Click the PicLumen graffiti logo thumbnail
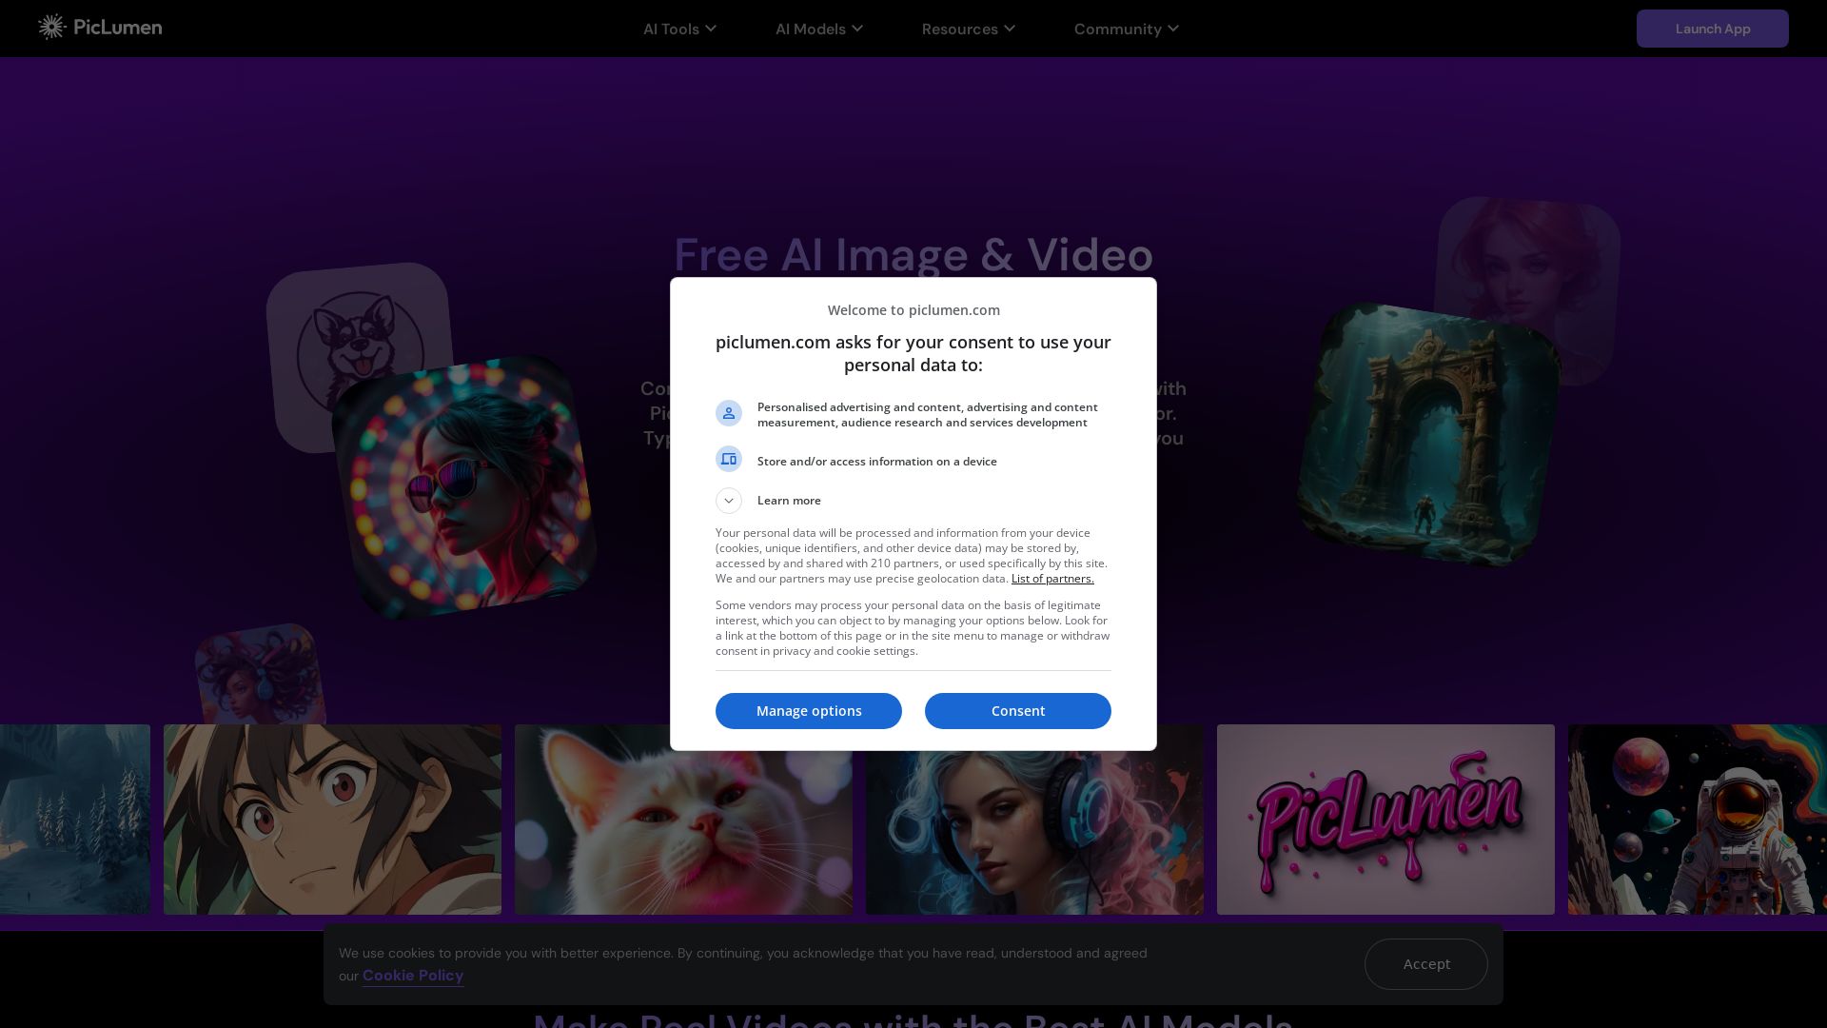 tap(1385, 820)
